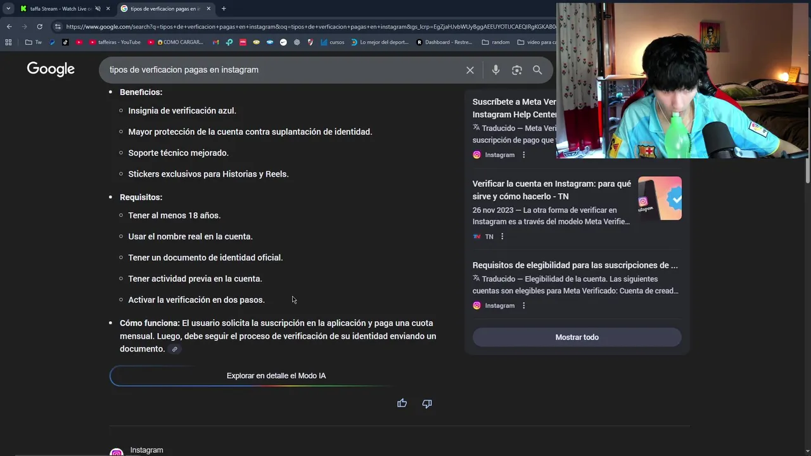The width and height of the screenshot is (811, 456).
Task: Click 'Usar el nombre real en la cuenta.'
Action: click(x=190, y=236)
